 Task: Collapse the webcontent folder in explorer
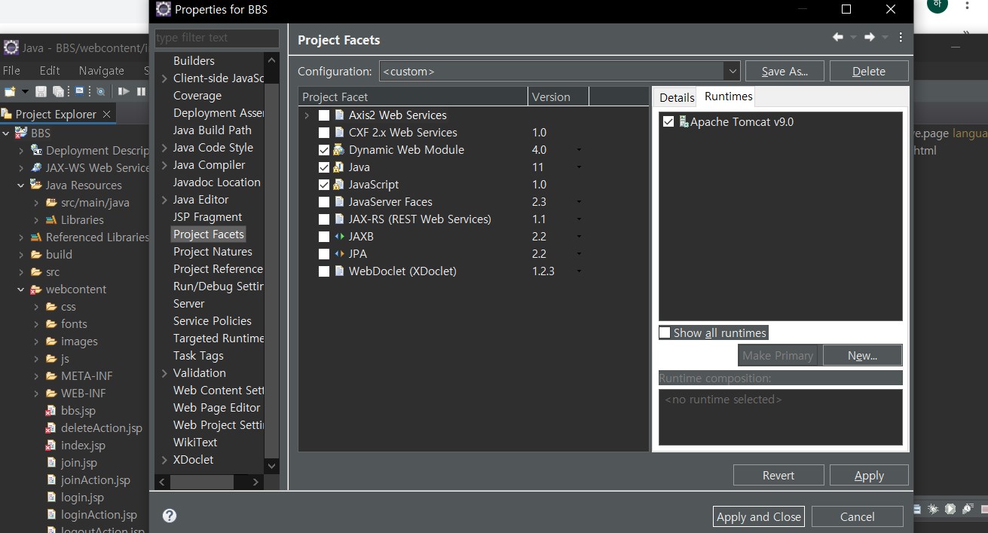click(21, 289)
